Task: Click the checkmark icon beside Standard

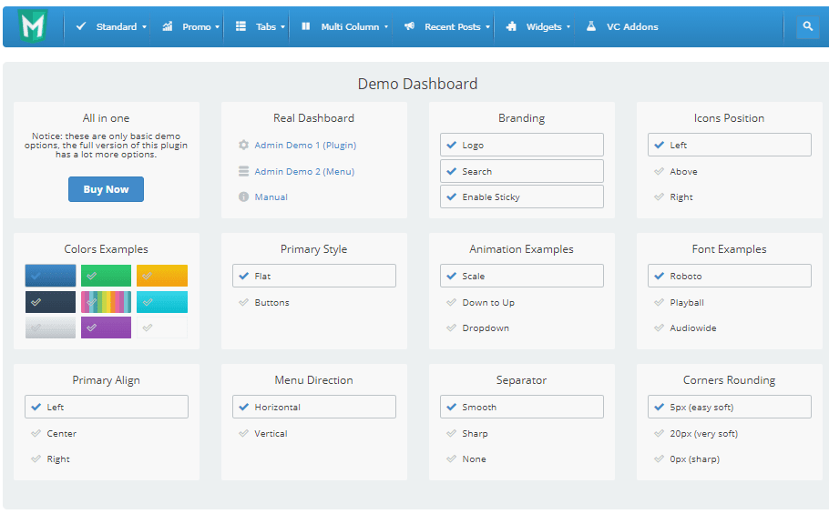Action: (x=81, y=25)
